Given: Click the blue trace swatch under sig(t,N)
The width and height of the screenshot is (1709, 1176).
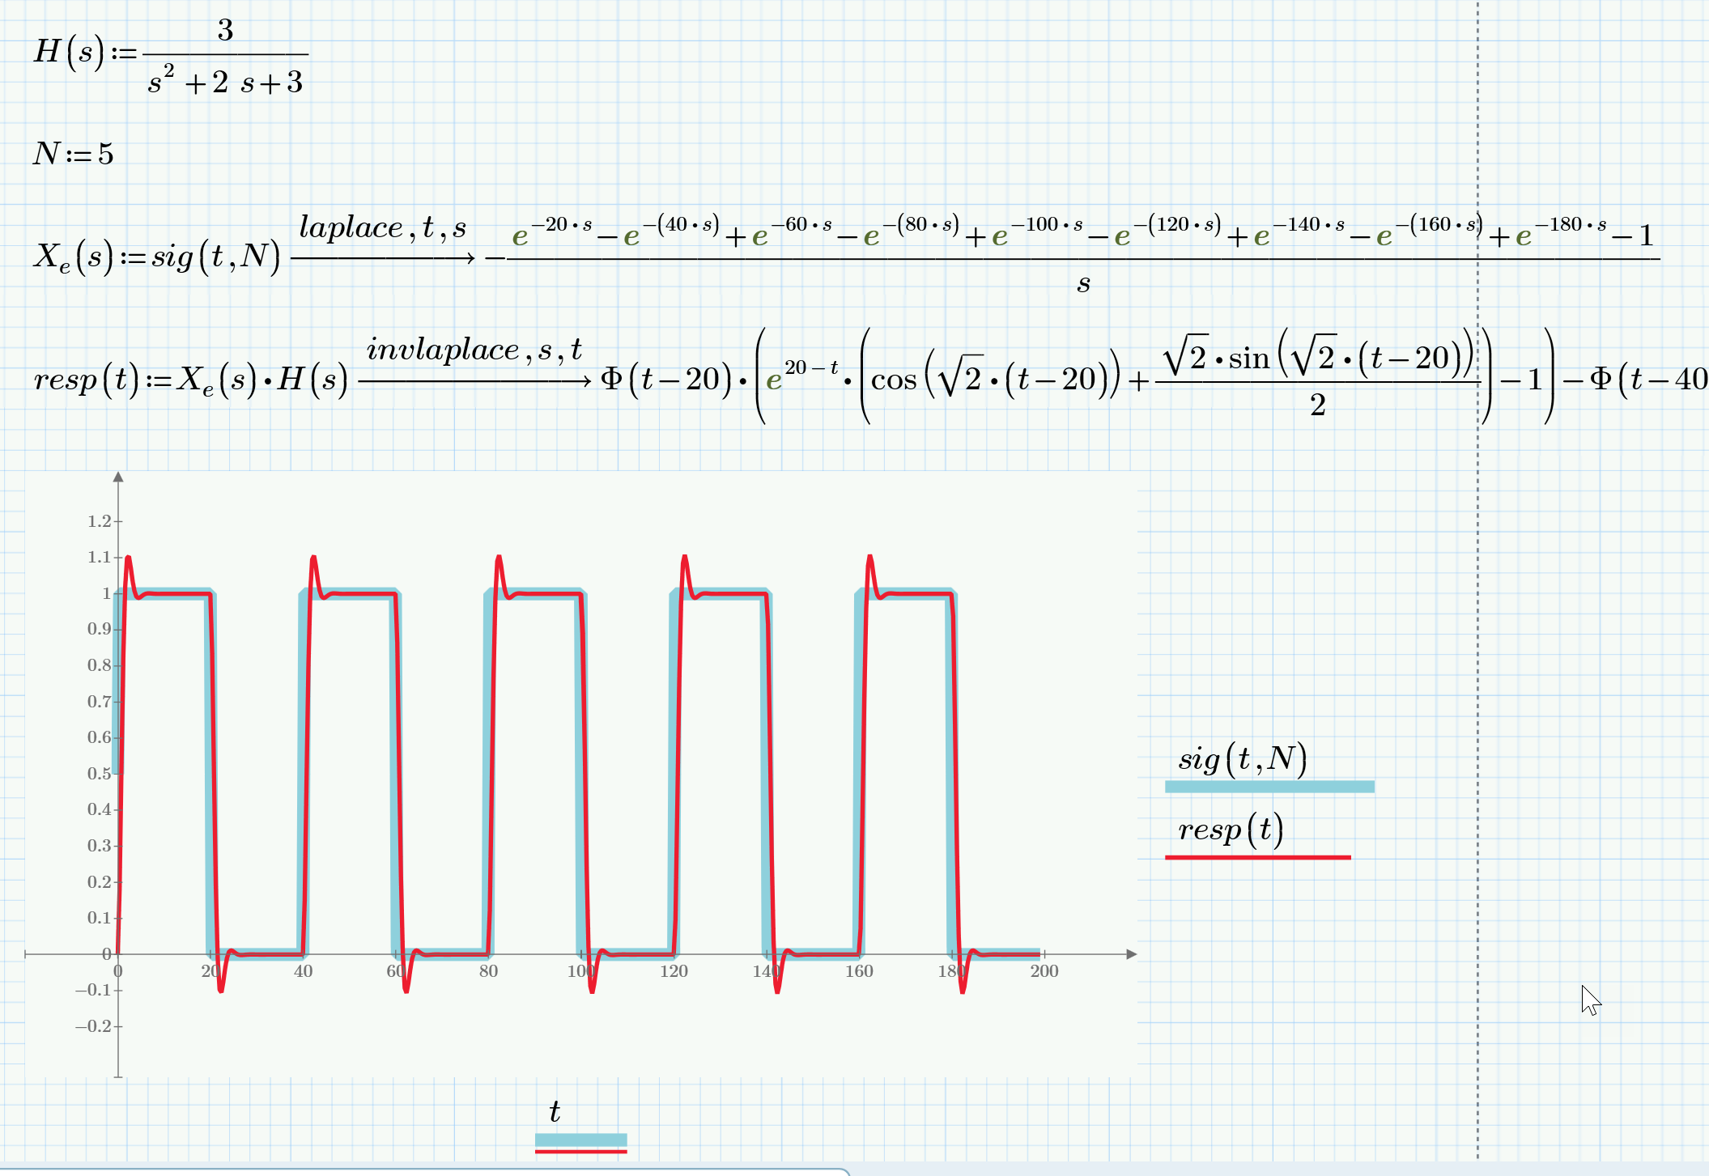Looking at the screenshot, I should (x=1269, y=787).
